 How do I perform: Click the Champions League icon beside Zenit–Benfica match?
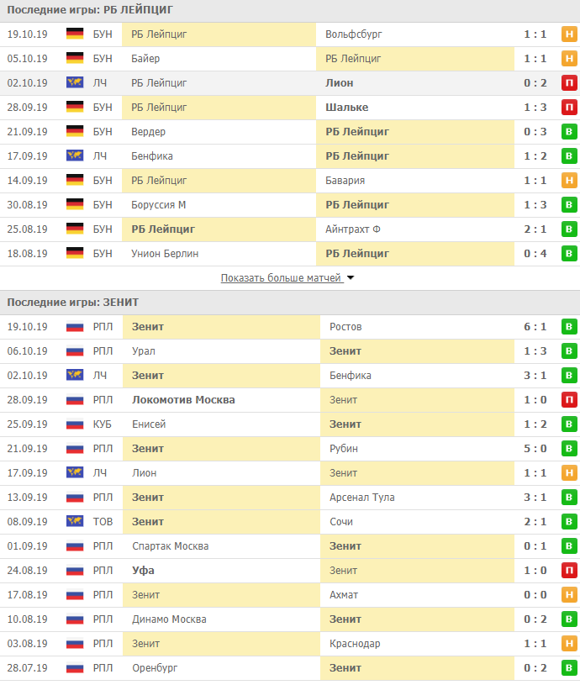(75, 376)
